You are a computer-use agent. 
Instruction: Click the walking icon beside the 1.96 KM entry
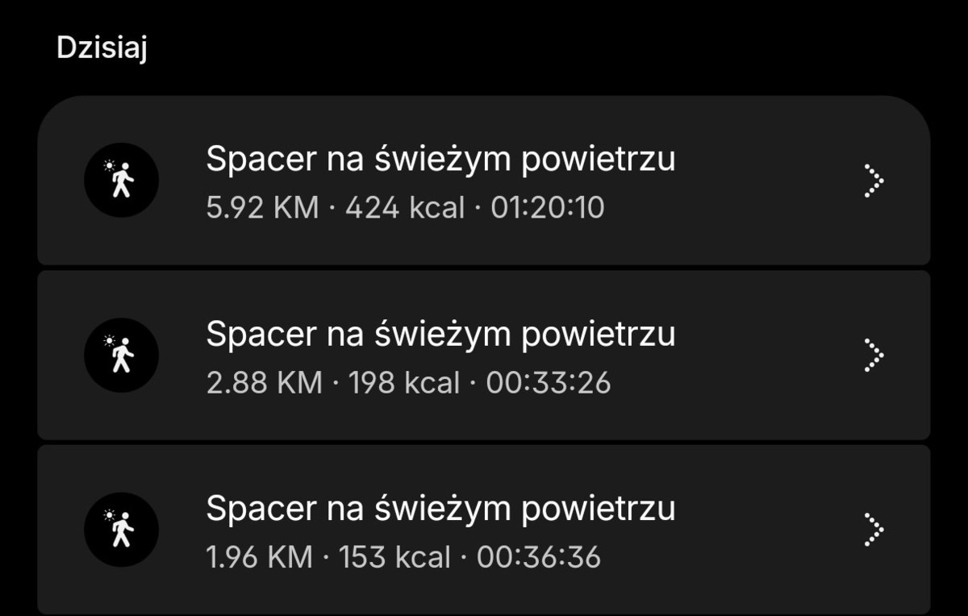(x=121, y=529)
